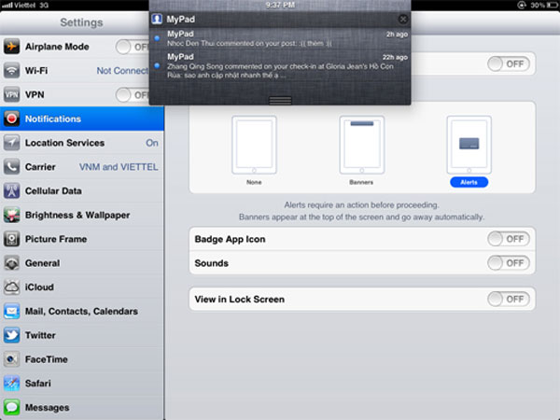Open the Nhoc Den Thui comment notification
The image size is (560, 420).
(280, 38)
